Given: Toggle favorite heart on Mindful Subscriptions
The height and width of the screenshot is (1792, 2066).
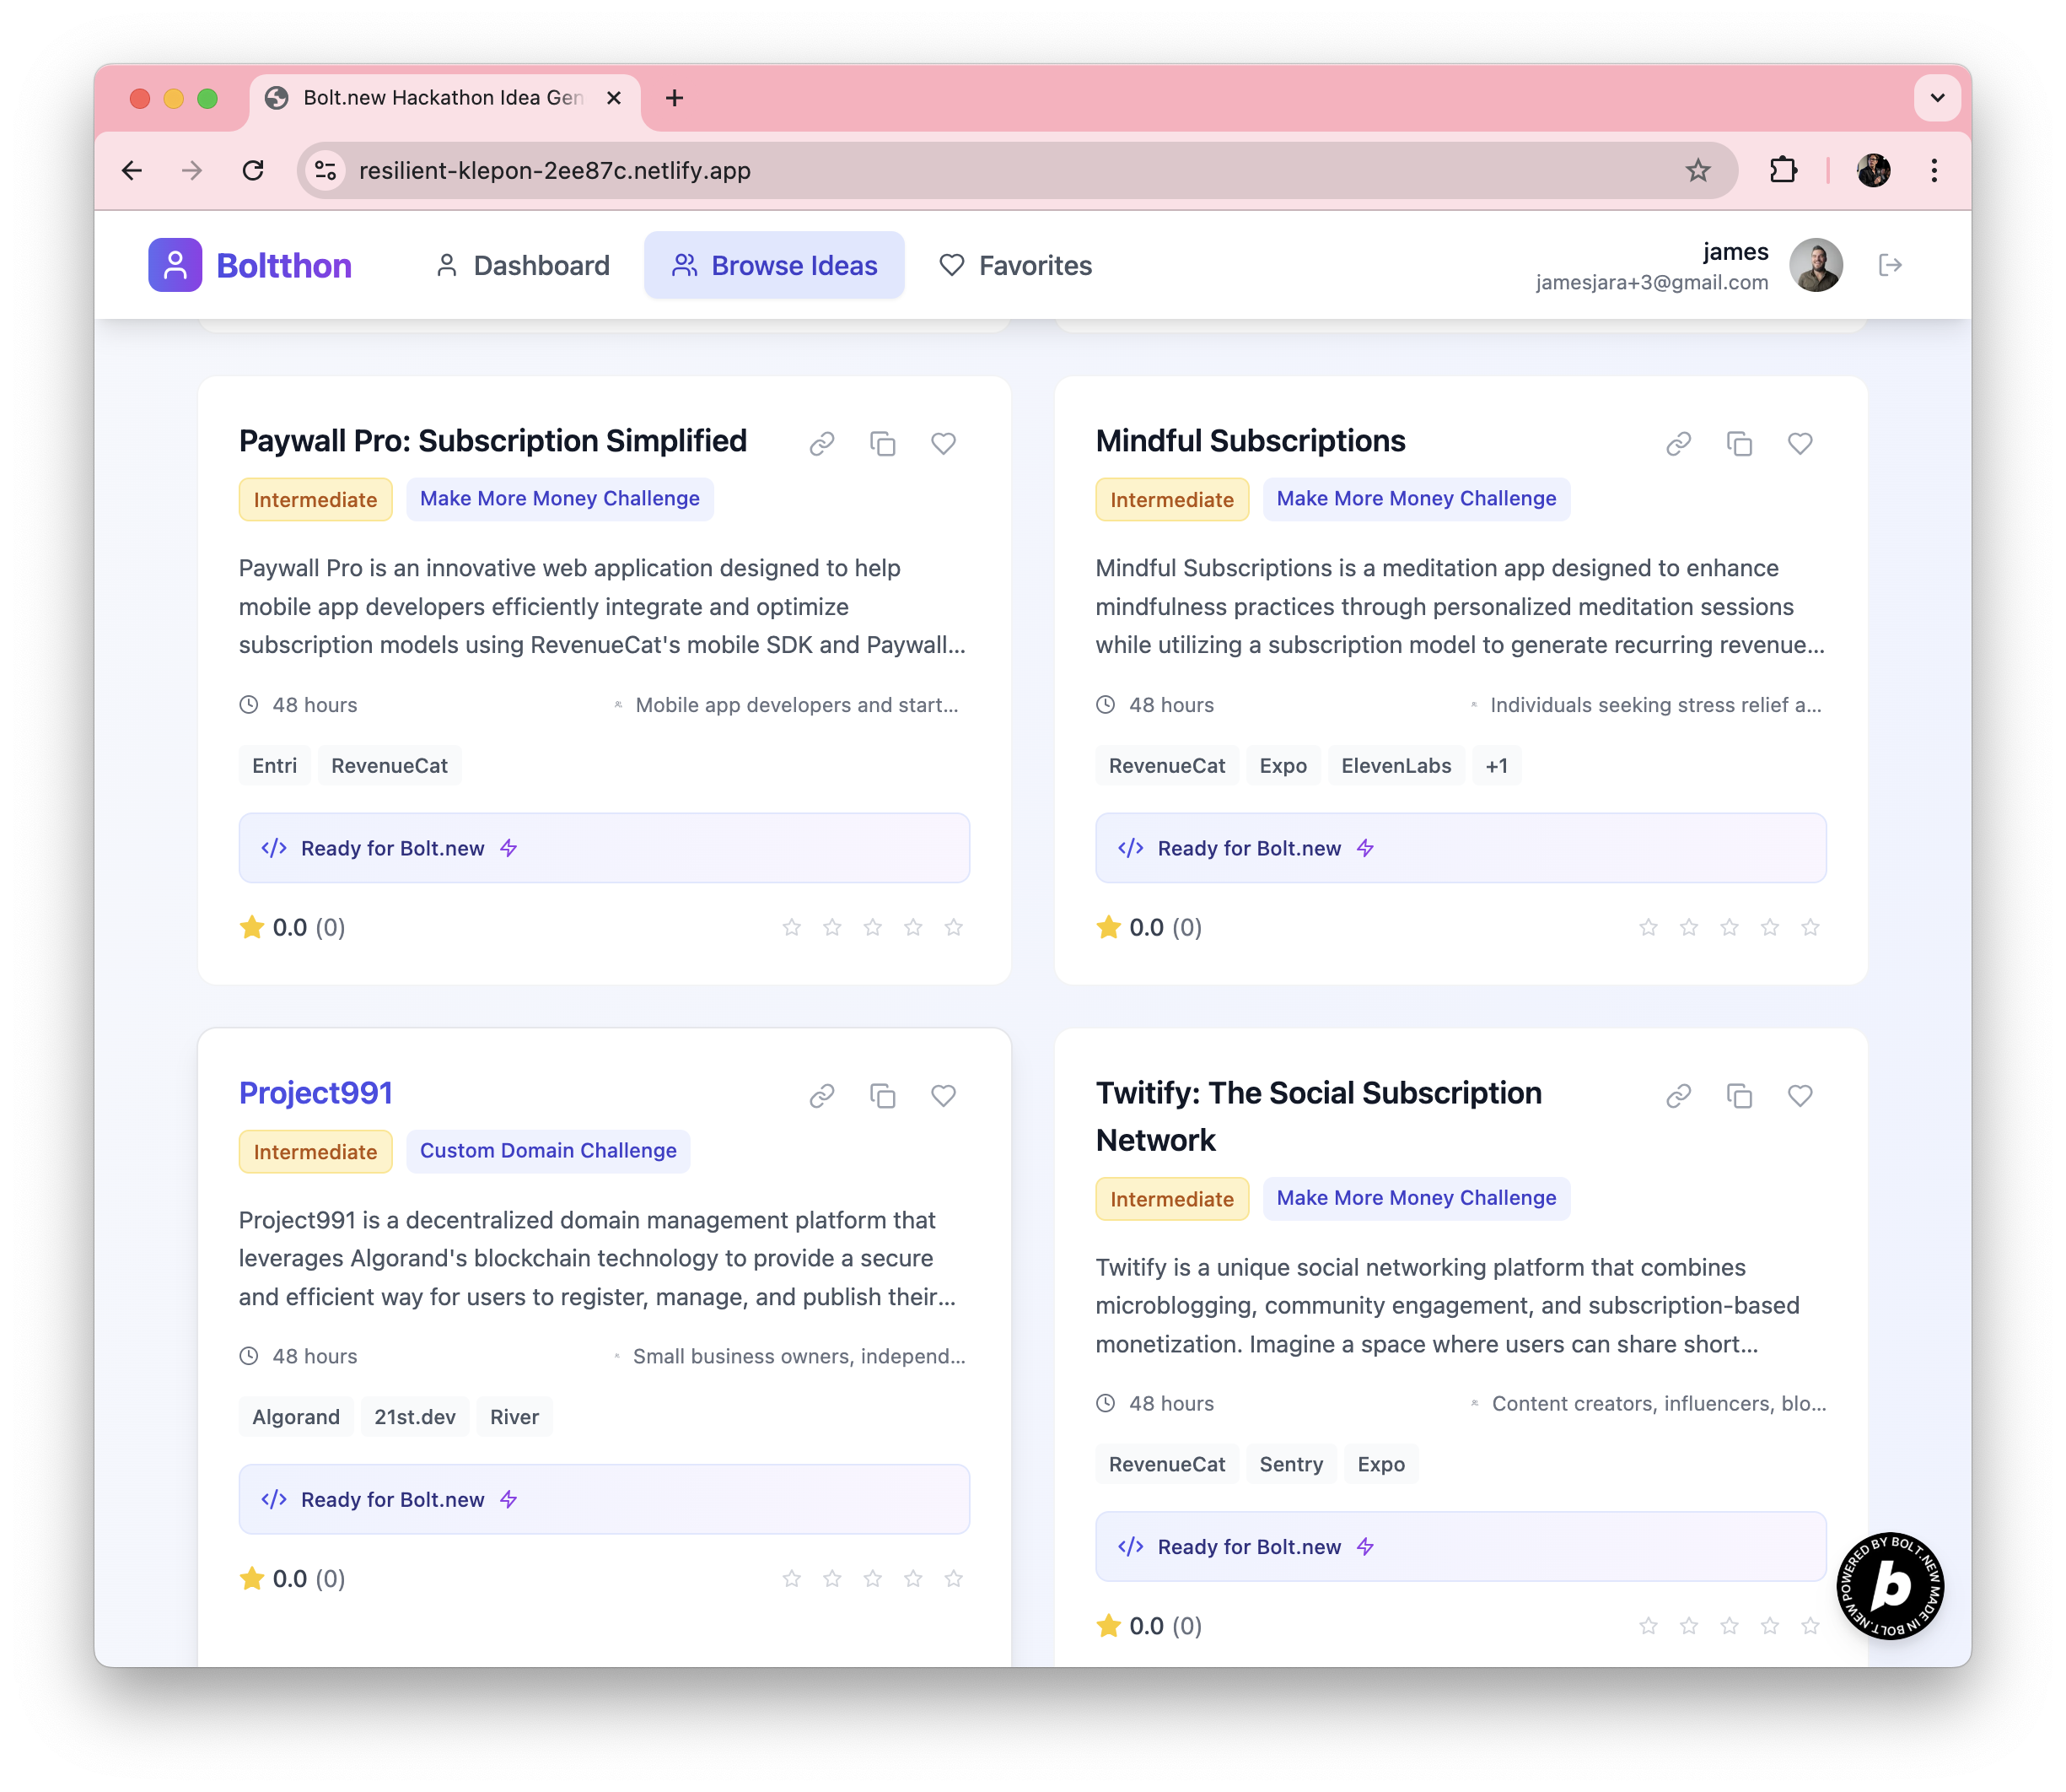Looking at the screenshot, I should coord(1800,444).
